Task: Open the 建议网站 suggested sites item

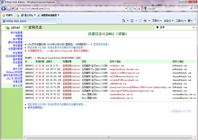Action: pos(28,15)
